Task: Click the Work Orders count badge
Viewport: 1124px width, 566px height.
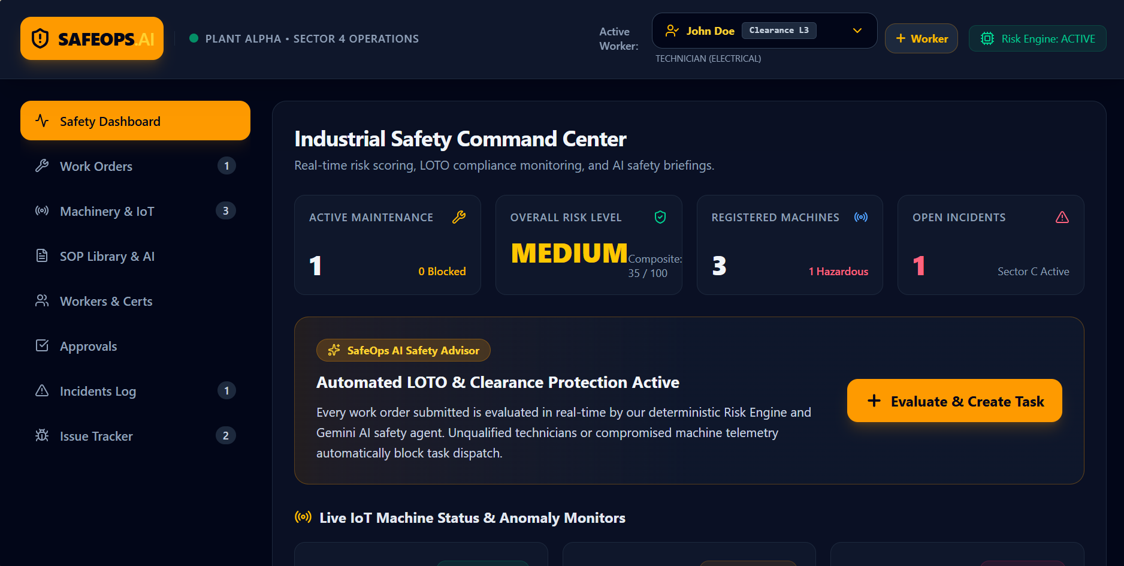Action: (x=226, y=165)
